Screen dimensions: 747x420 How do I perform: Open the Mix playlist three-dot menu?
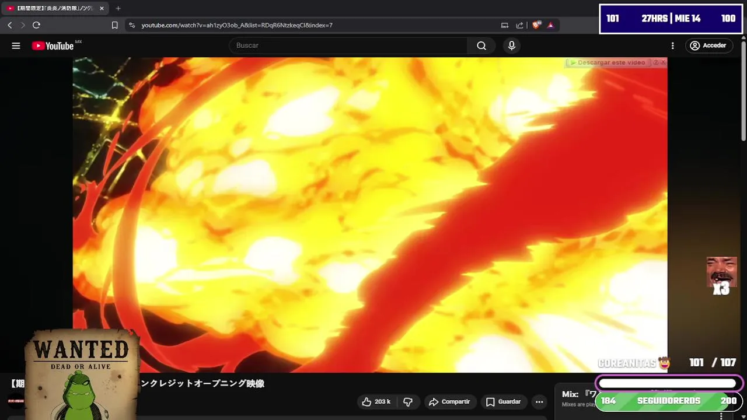coord(721,416)
